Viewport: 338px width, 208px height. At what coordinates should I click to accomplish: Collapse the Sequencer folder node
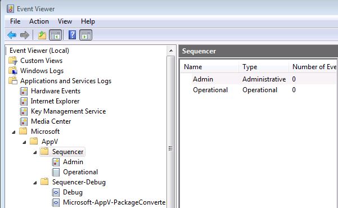35,152
